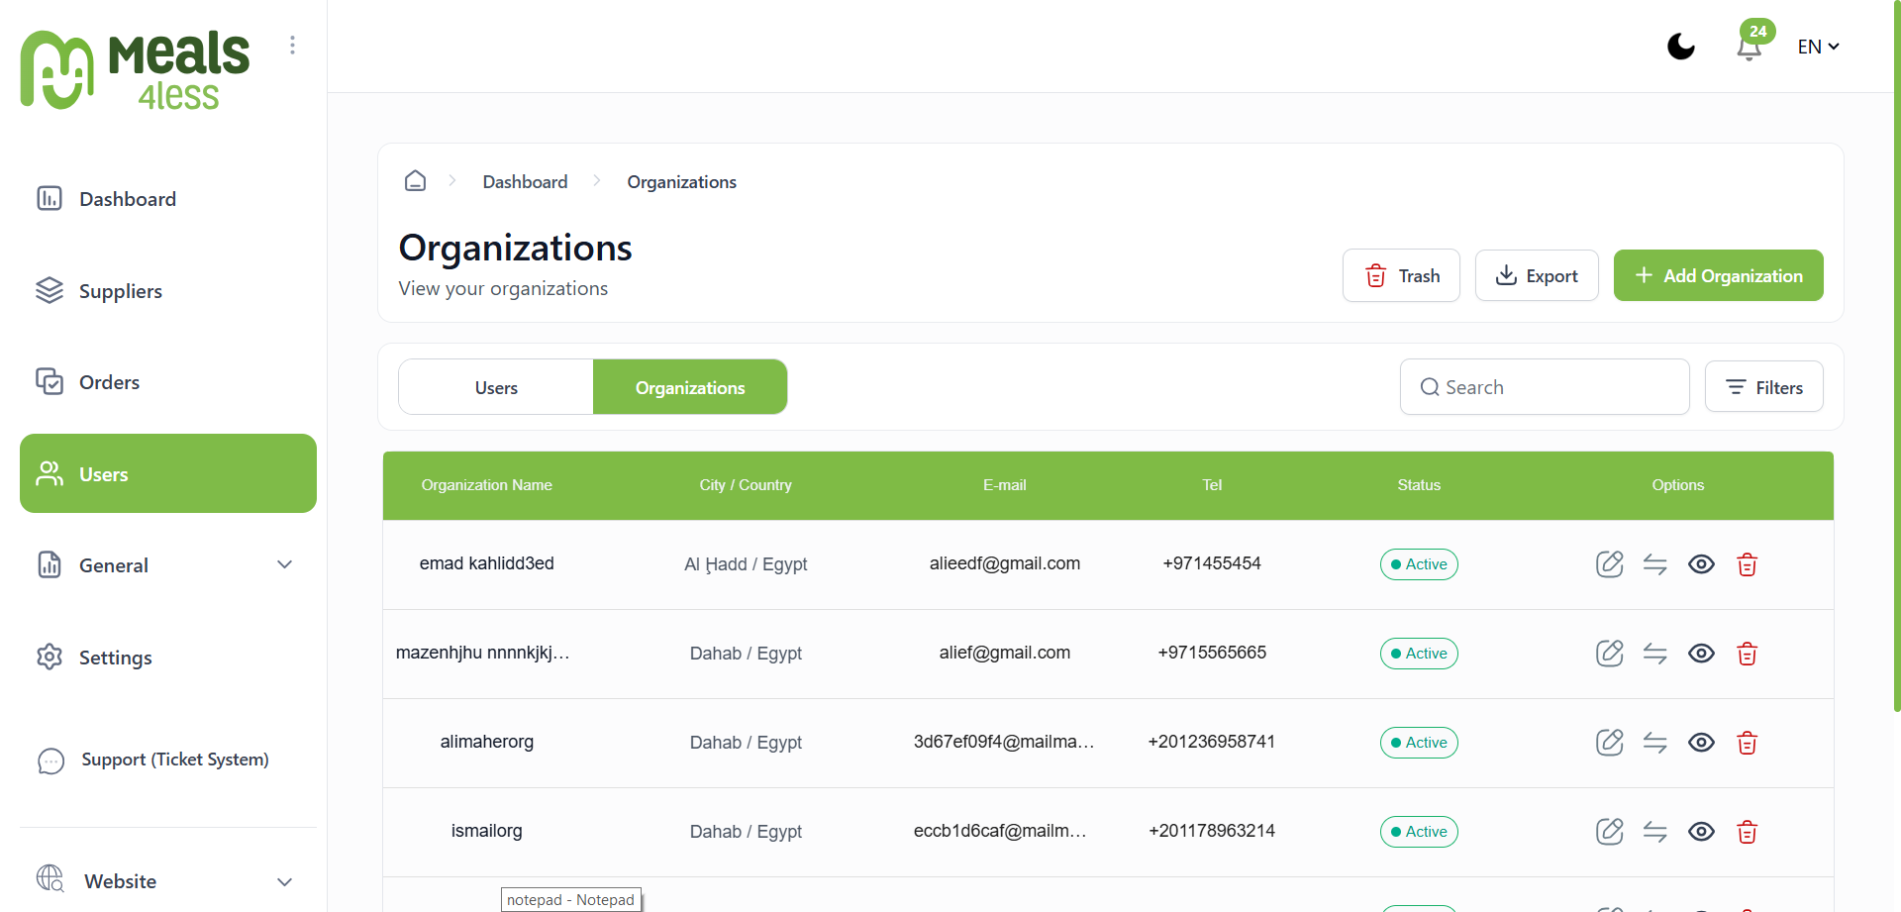Click Active status of mazenhjhu row

1419,654
